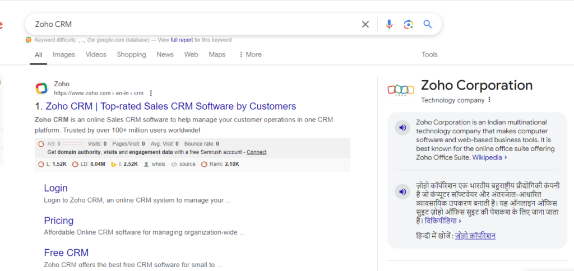This screenshot has height=271, width=574.
Task: Open the Web tab
Action: click(191, 54)
